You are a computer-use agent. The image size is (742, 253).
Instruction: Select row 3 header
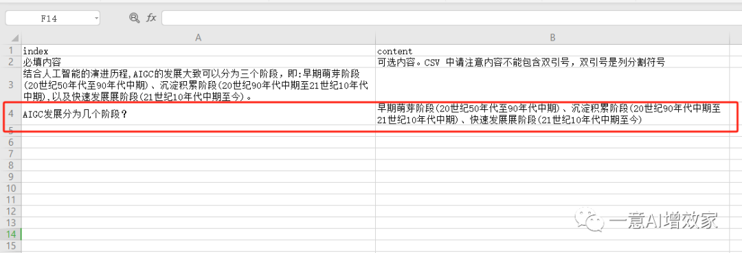[10, 85]
